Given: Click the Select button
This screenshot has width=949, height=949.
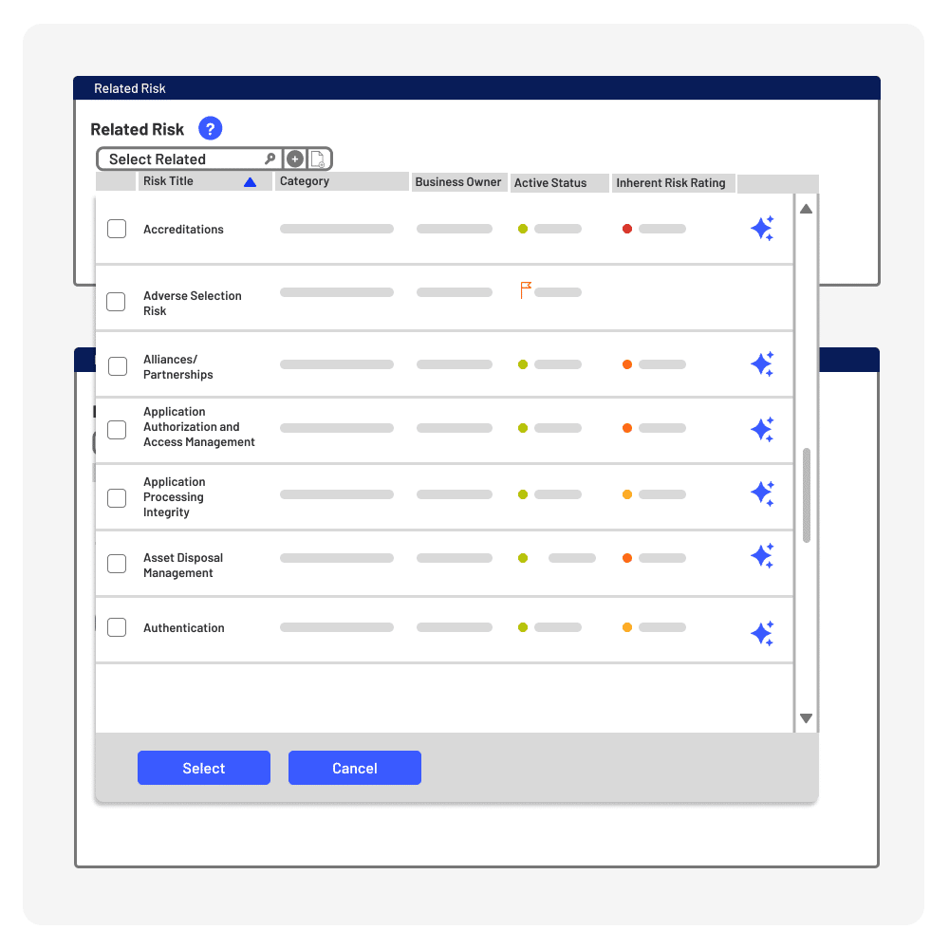Looking at the screenshot, I should 204,768.
